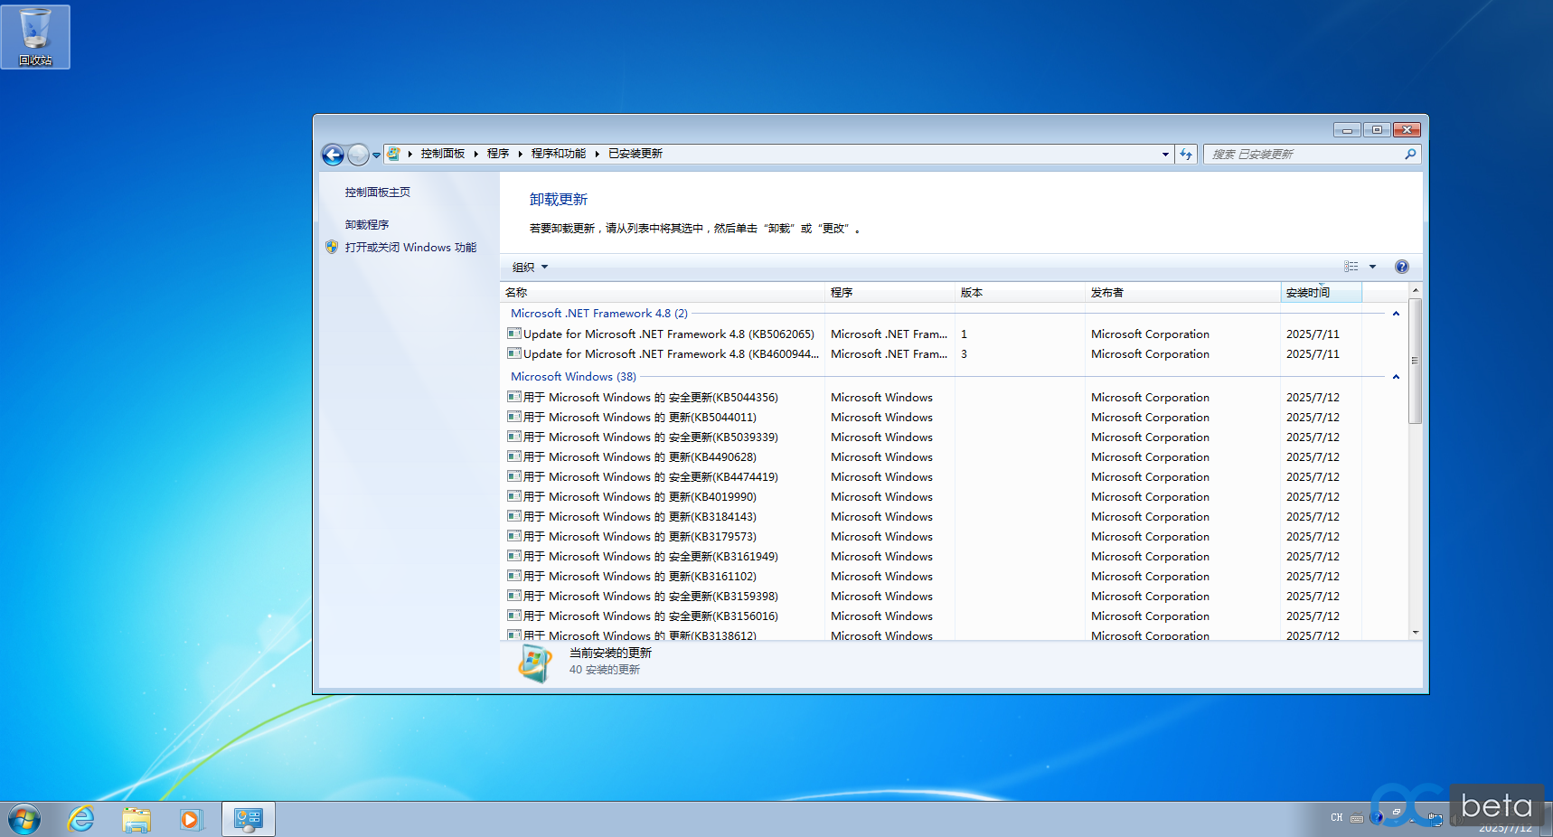Image resolution: width=1553 pixels, height=837 pixels.
Task: Click the vertical scrollbar down arrow
Action: 1415,633
